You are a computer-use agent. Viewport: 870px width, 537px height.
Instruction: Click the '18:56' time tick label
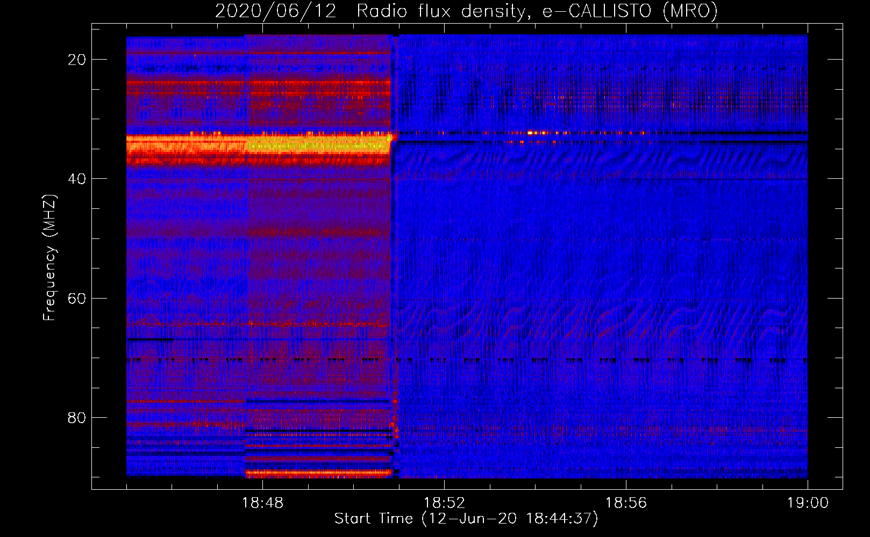pos(626,503)
